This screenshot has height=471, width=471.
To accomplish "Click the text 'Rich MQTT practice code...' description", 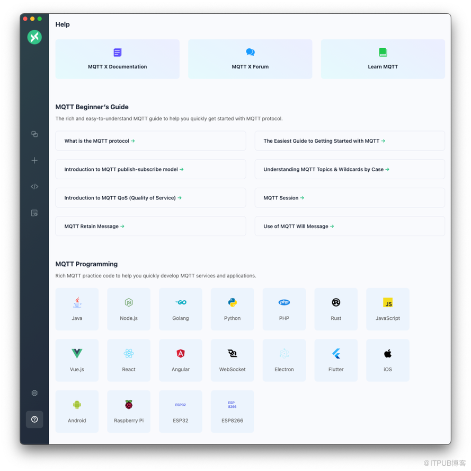I will pos(156,275).
